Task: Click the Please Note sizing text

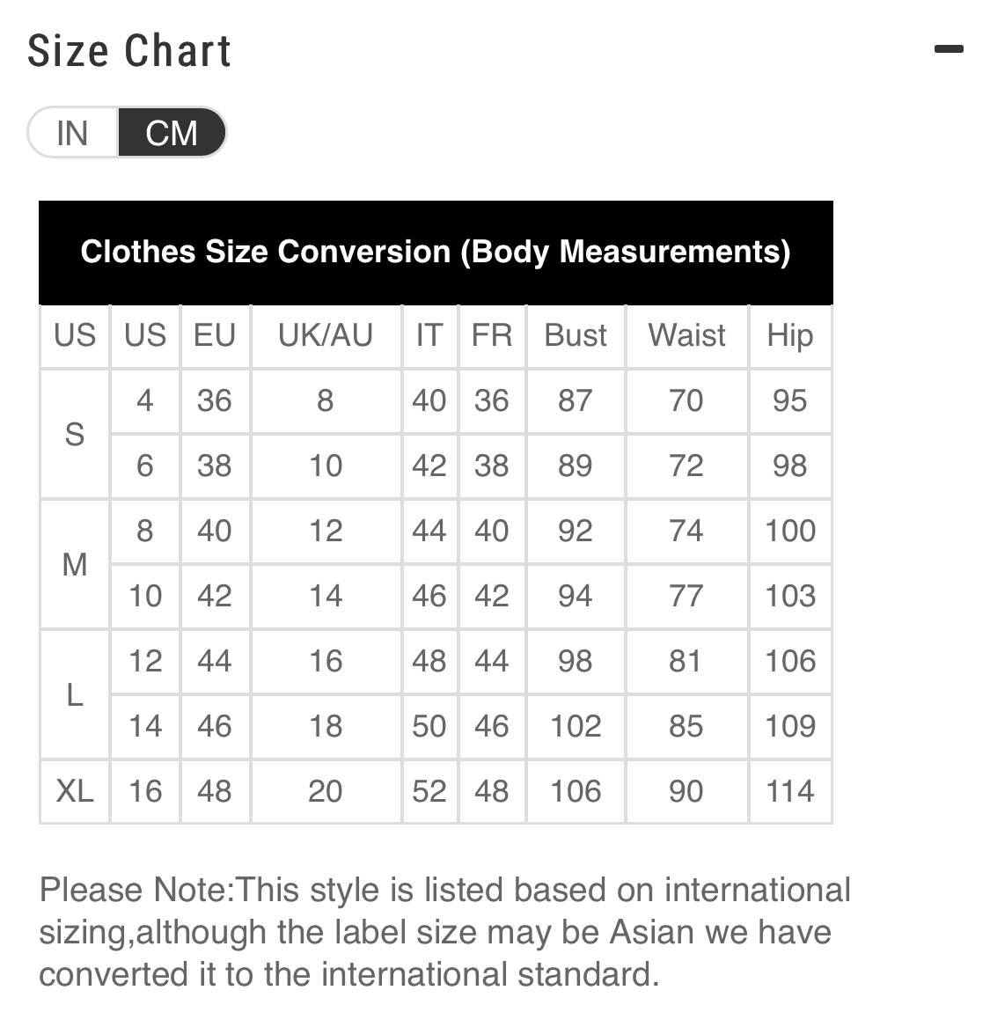Action: click(444, 932)
